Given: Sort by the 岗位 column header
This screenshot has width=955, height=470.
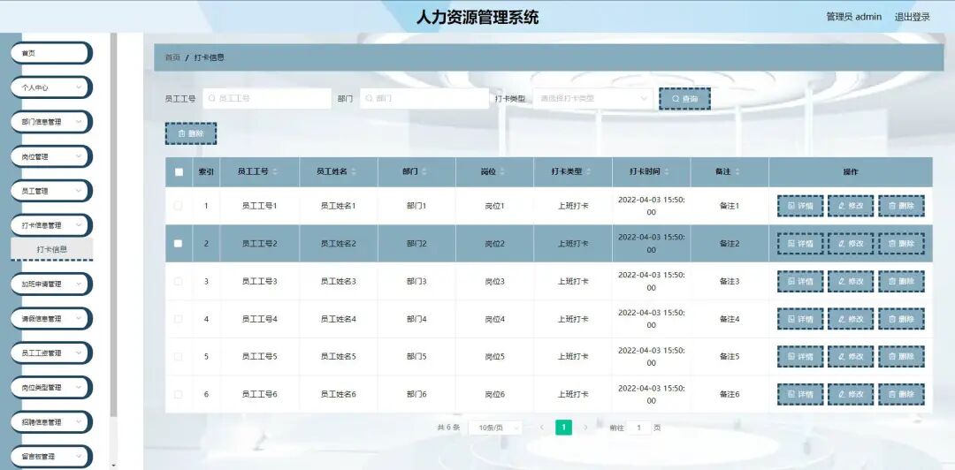Looking at the screenshot, I should [502, 171].
